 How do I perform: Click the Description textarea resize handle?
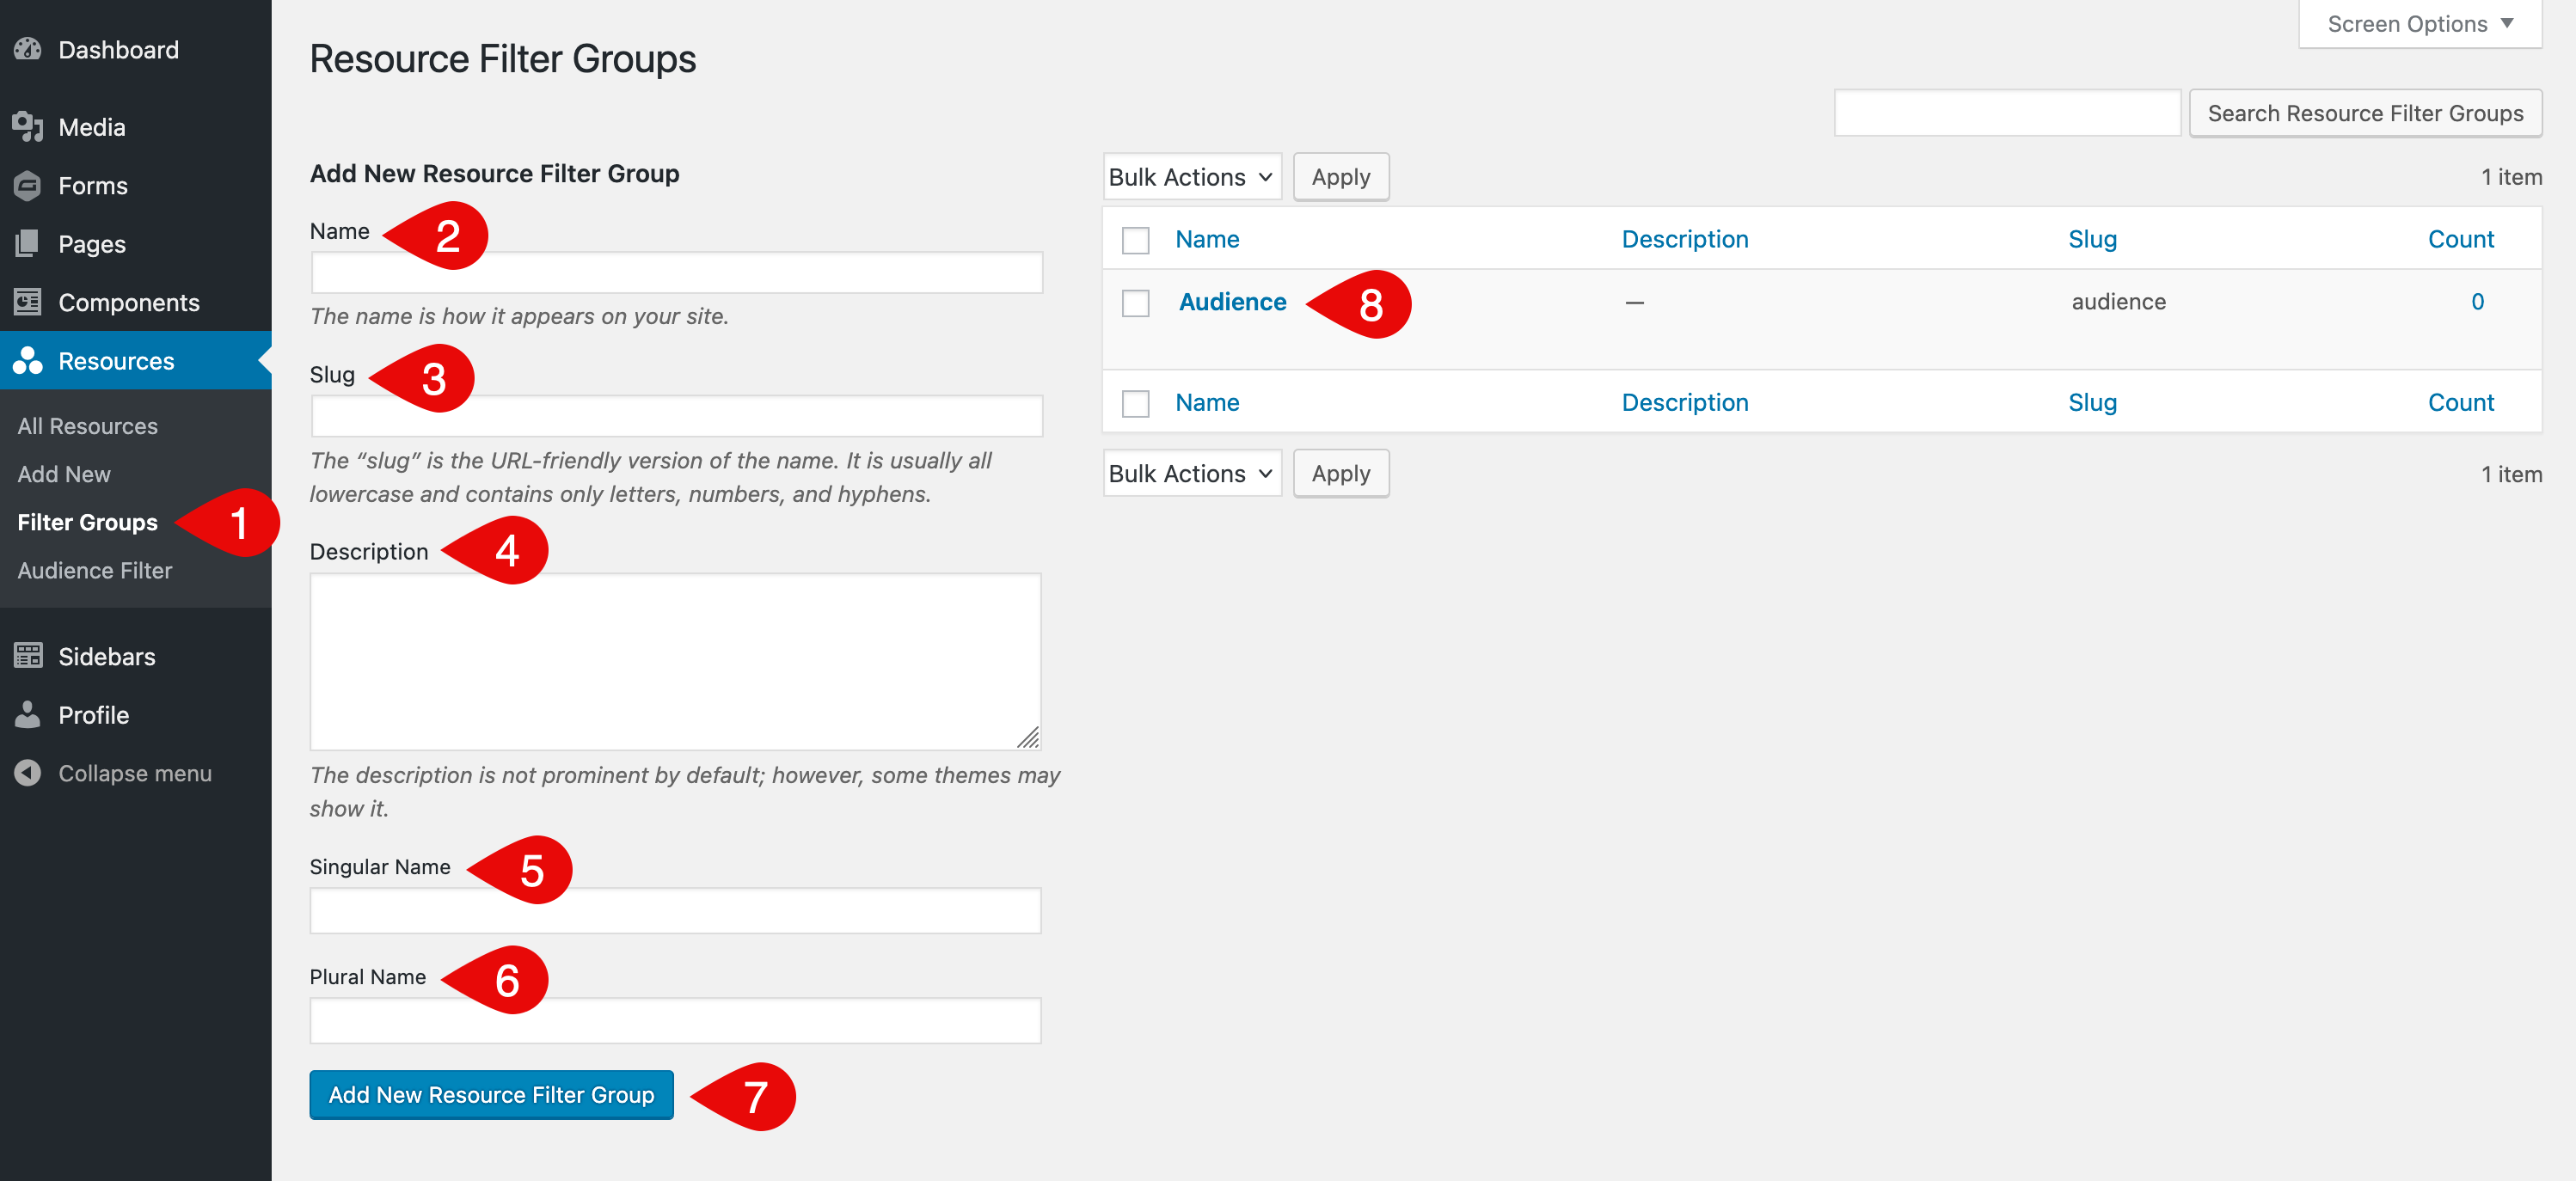click(x=1029, y=738)
